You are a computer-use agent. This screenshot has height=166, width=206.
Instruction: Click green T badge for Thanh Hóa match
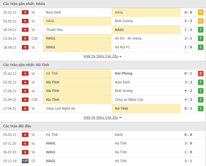[x=200, y=30]
